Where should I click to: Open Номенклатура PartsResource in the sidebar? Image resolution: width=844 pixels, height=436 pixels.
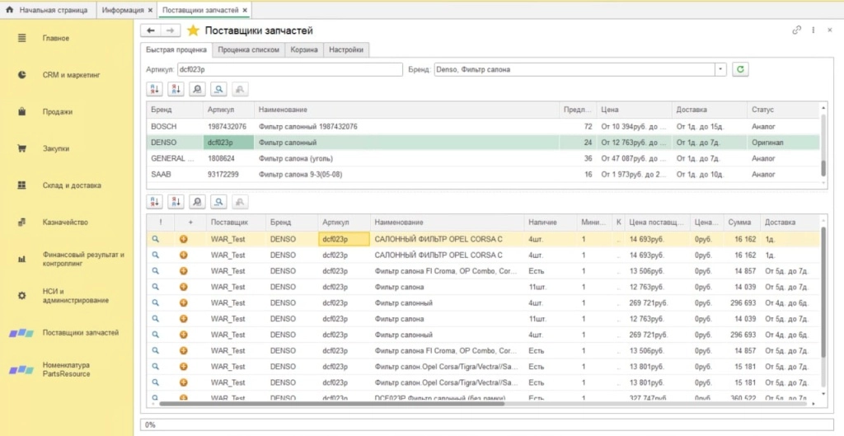pyautogui.click(x=66, y=369)
